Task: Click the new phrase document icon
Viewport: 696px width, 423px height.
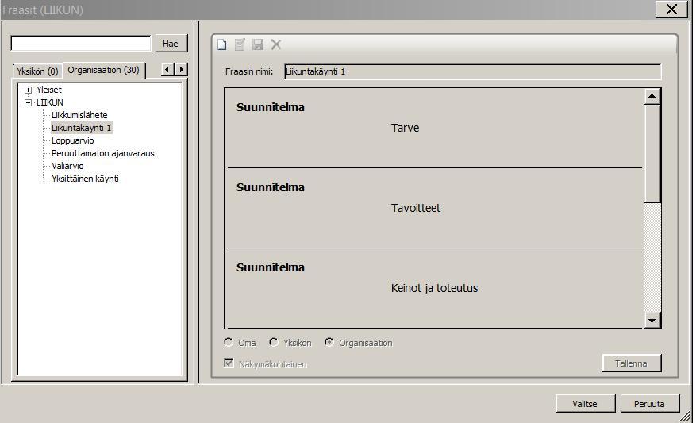Action: 222,44
